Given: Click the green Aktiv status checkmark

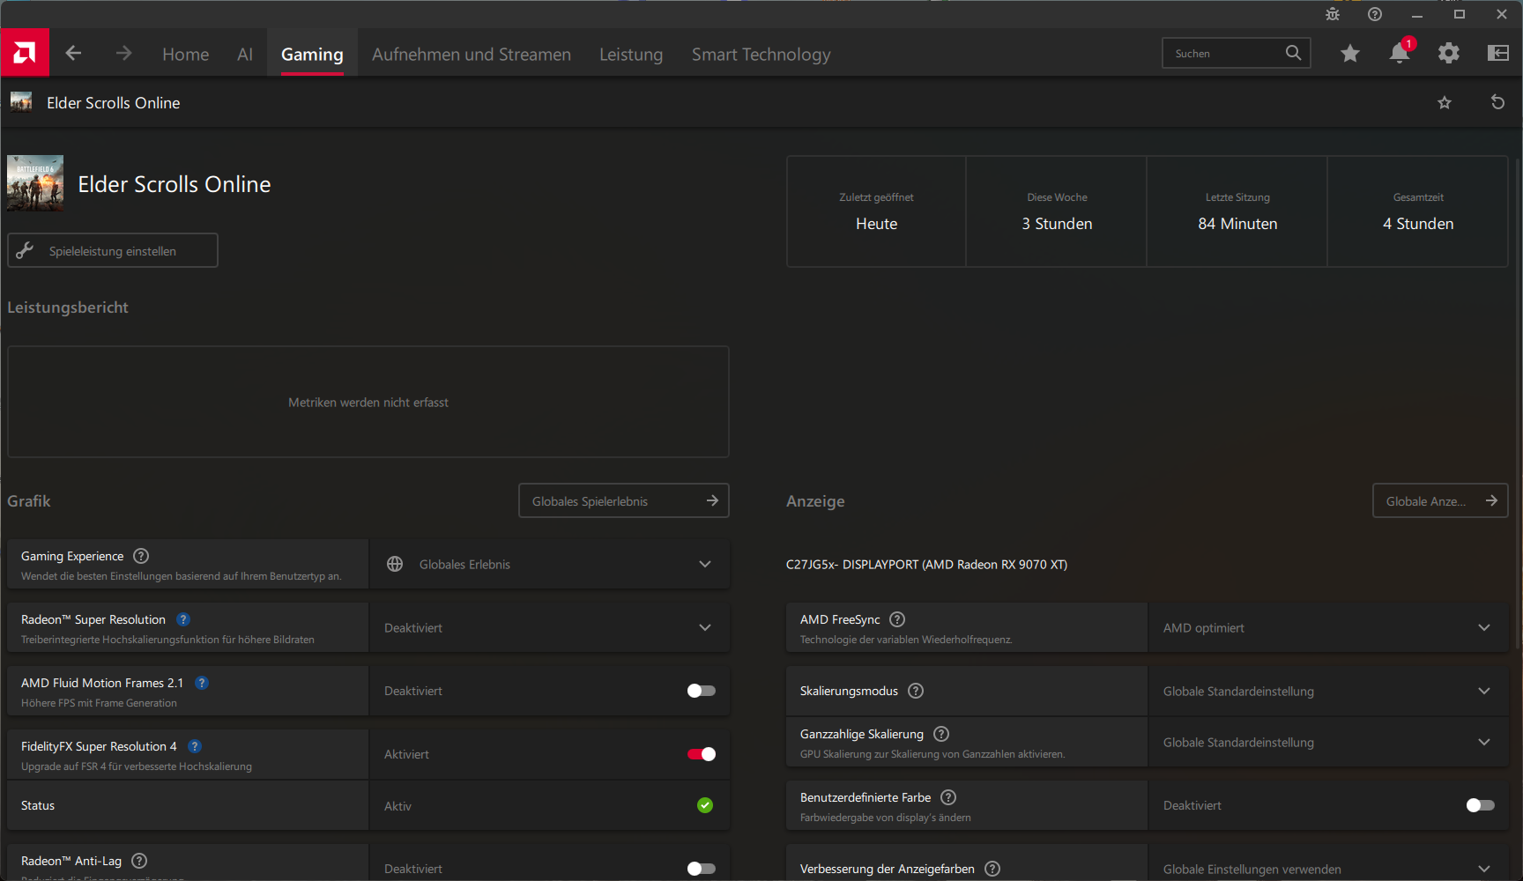Looking at the screenshot, I should pyautogui.click(x=705, y=805).
